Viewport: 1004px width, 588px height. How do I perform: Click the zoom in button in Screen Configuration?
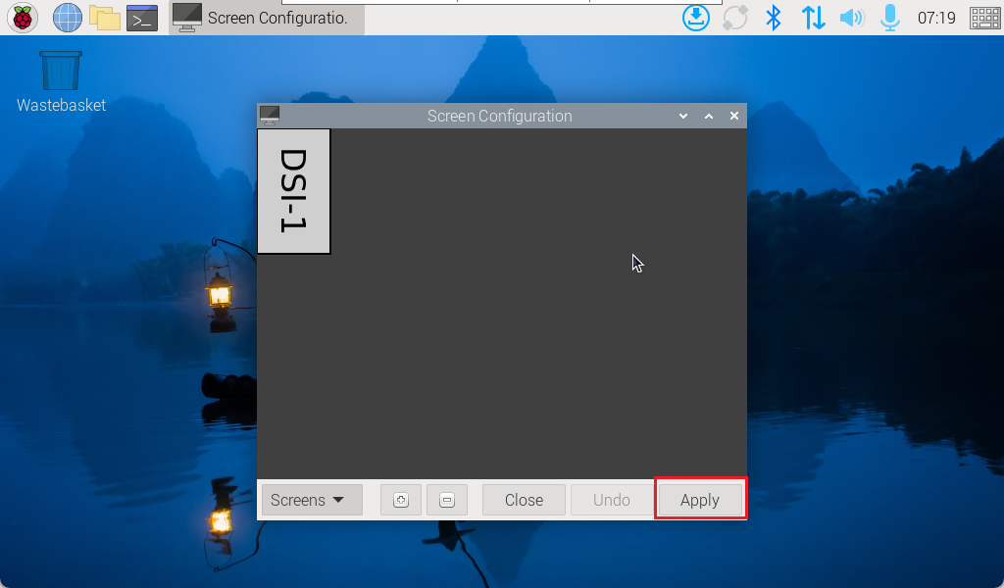400,500
